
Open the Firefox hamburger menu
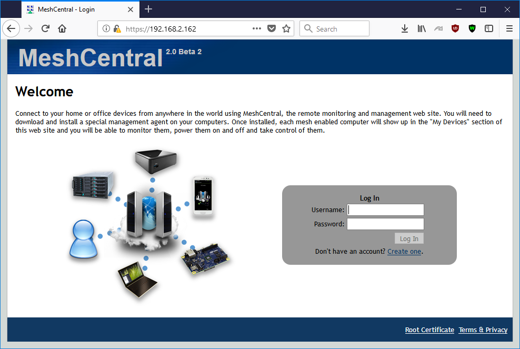click(x=509, y=28)
